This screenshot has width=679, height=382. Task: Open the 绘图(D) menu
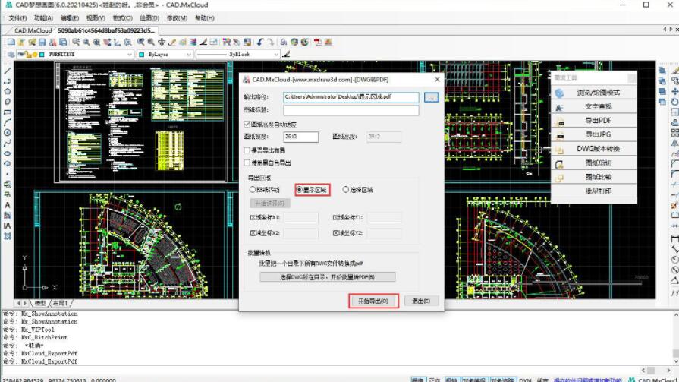tap(149, 17)
